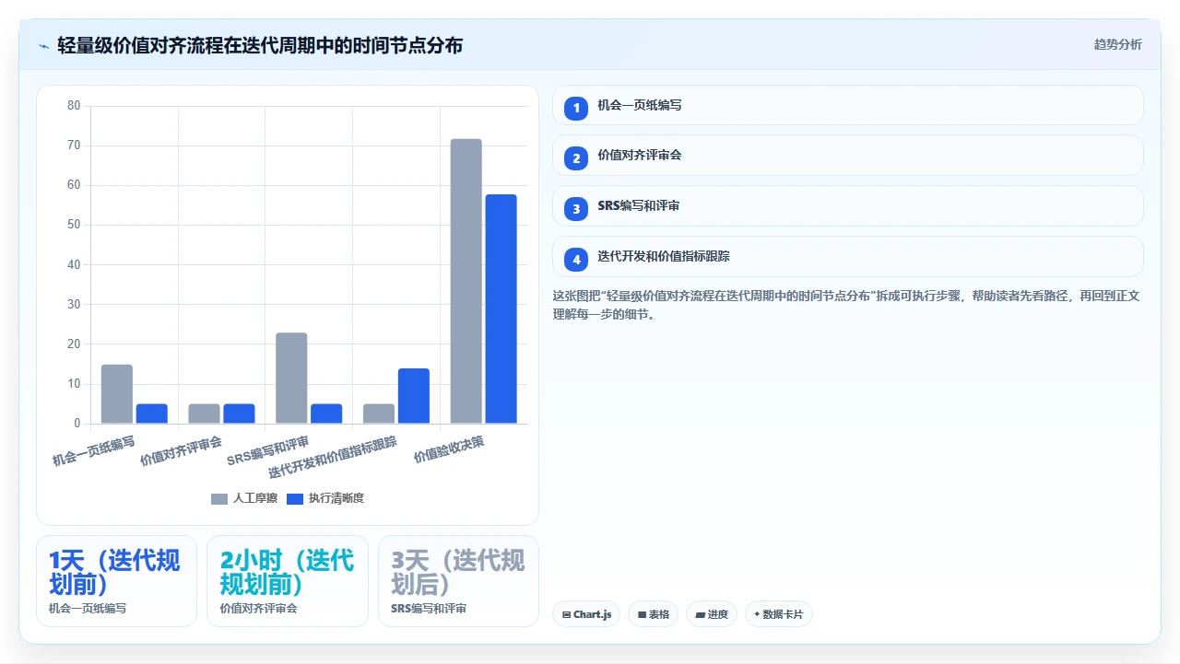The image size is (1180, 664).
Task: Click the 趋势分析 label in header
Action: point(1117,44)
